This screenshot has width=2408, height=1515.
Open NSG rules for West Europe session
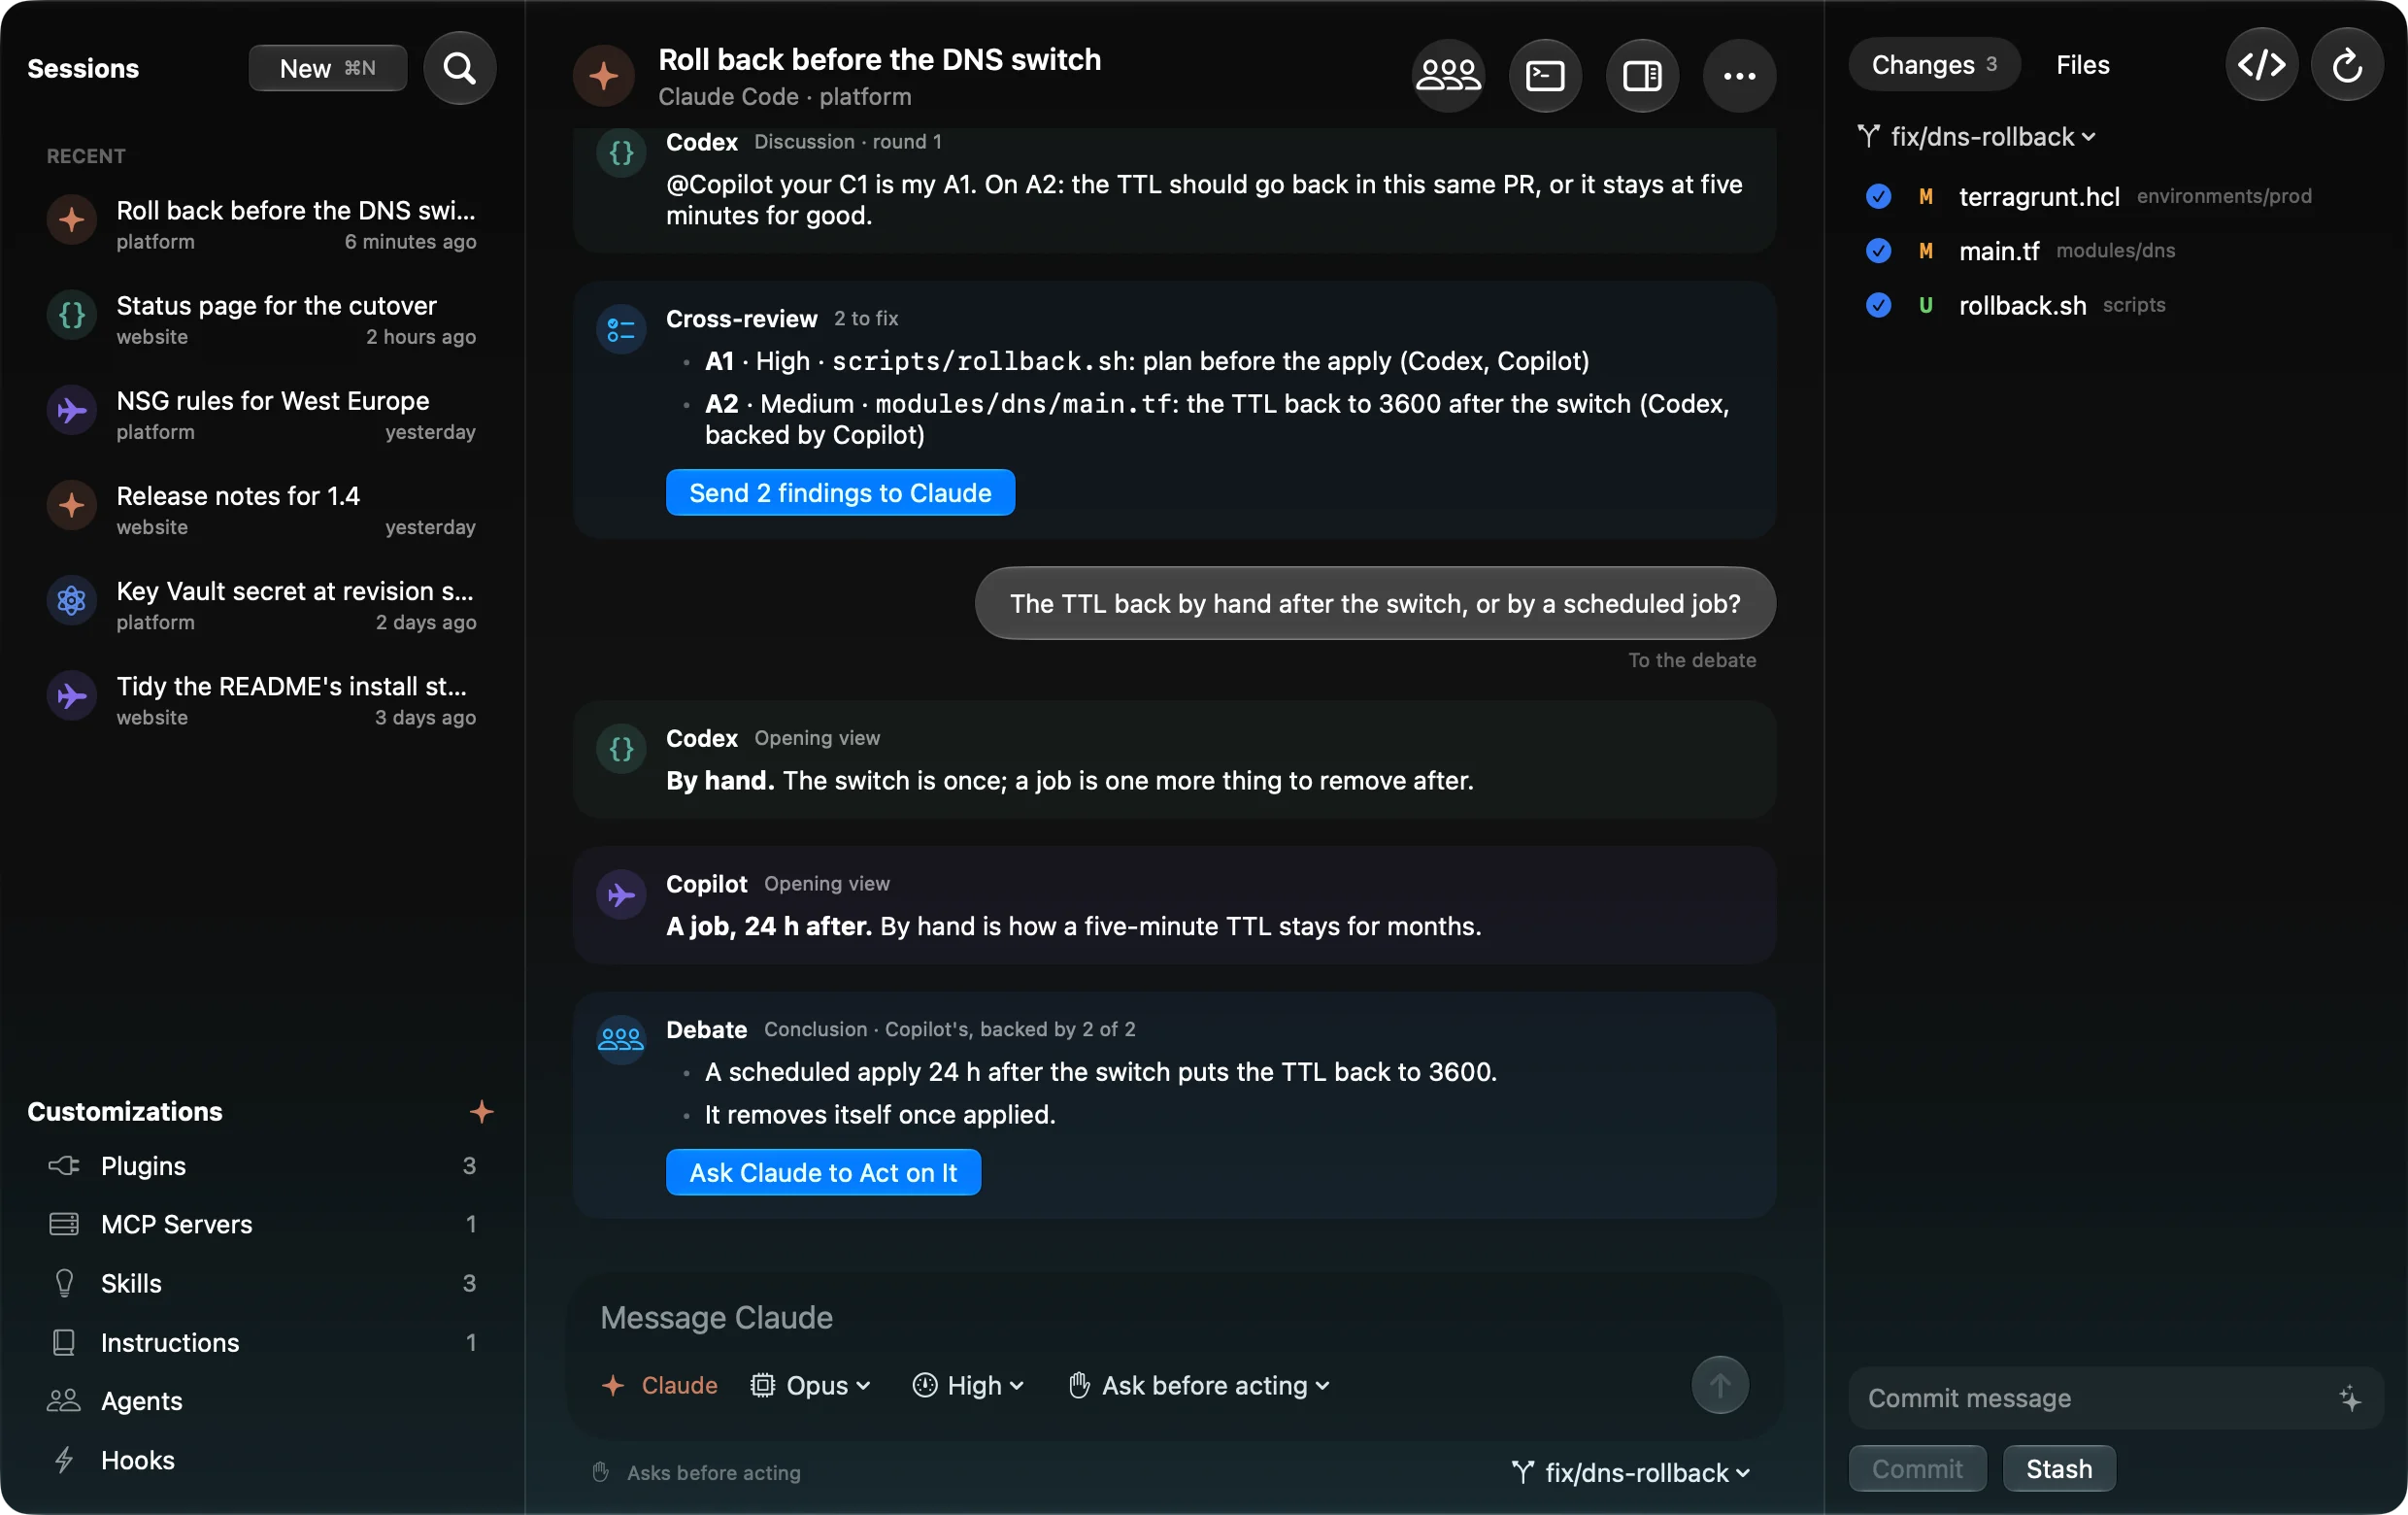pos(262,414)
